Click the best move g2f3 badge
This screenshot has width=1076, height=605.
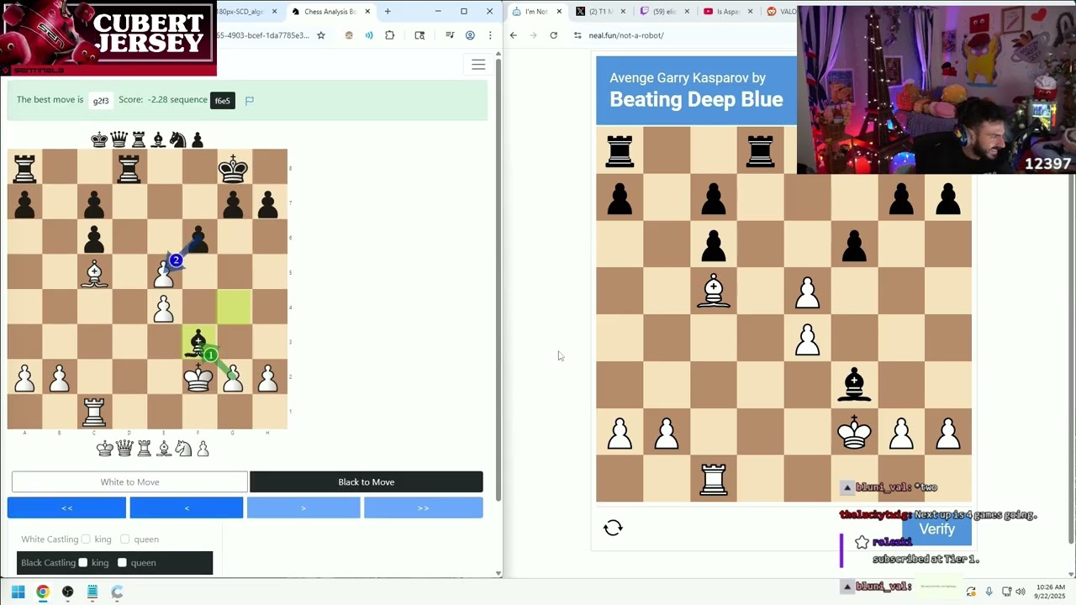point(101,101)
